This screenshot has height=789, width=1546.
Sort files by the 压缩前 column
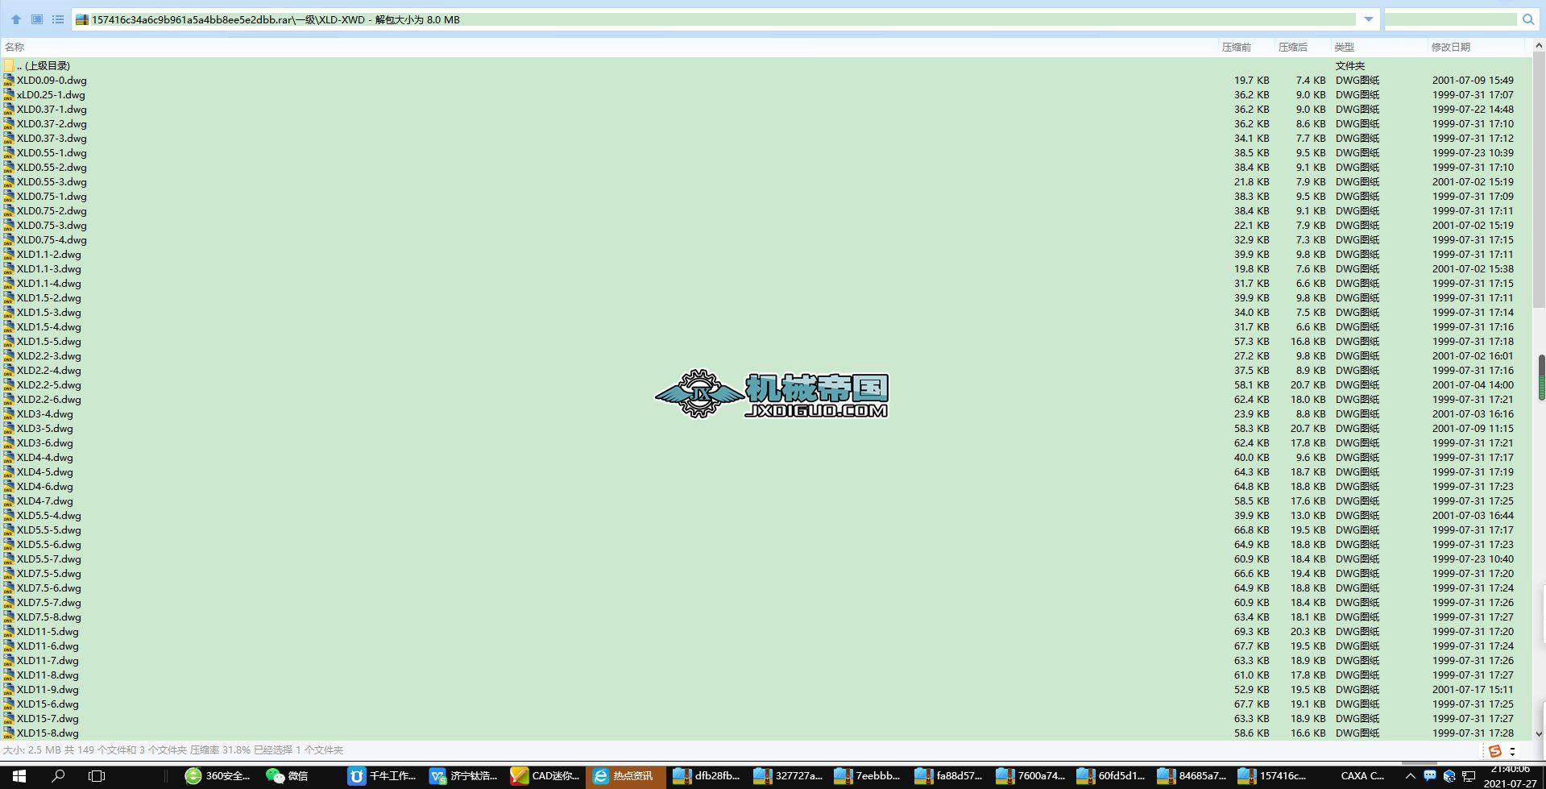(1236, 47)
